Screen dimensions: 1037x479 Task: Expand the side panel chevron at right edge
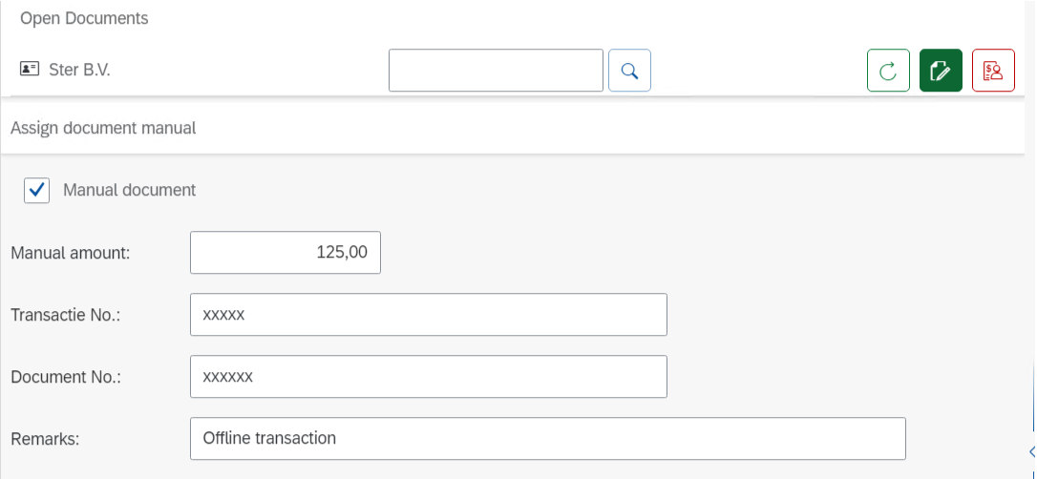(1032, 451)
